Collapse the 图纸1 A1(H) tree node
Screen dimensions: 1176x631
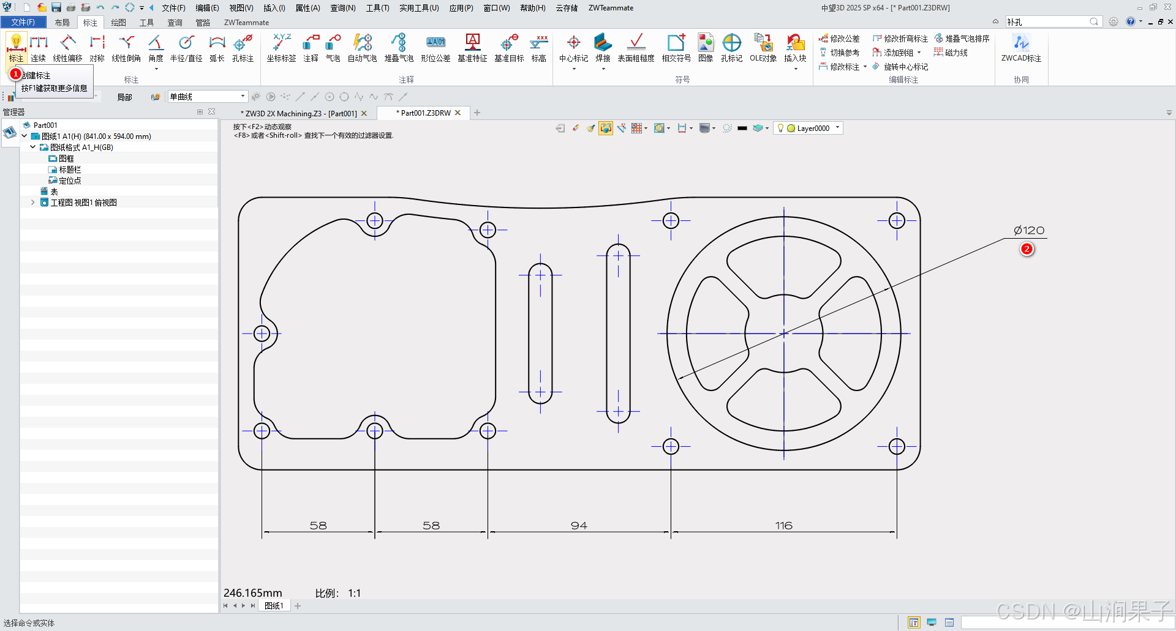(24, 136)
